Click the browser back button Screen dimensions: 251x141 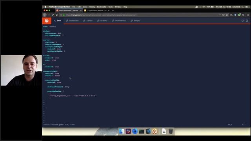pos(45,15)
